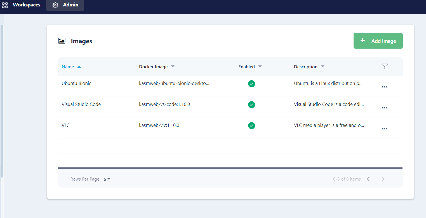The height and width of the screenshot is (218, 426).
Task: Open the actions menu for VLC
Action: (384, 129)
